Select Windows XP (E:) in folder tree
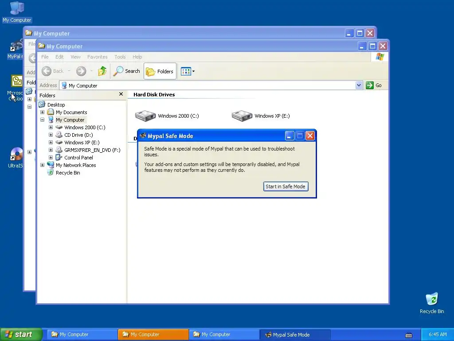 pyautogui.click(x=82, y=143)
